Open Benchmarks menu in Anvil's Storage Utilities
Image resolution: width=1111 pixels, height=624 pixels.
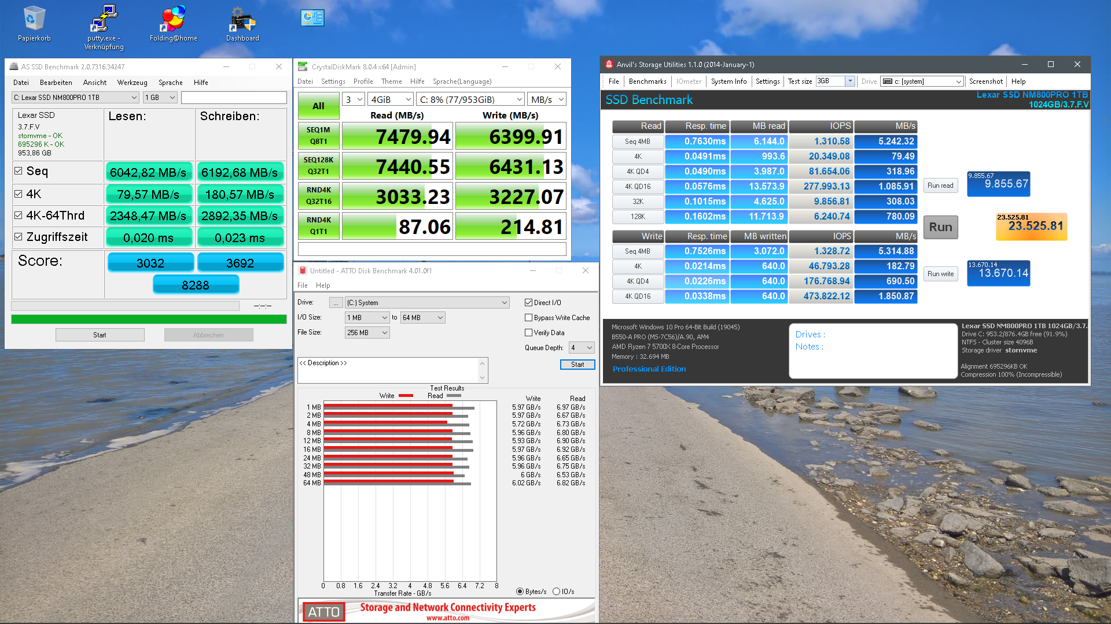[648, 81]
